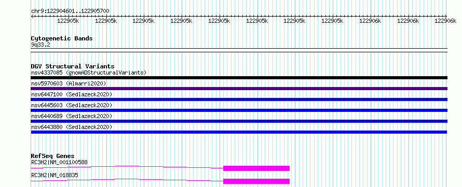
Task: Open variant nsv4337085 gnomAD label
Action: pyautogui.click(x=89, y=73)
